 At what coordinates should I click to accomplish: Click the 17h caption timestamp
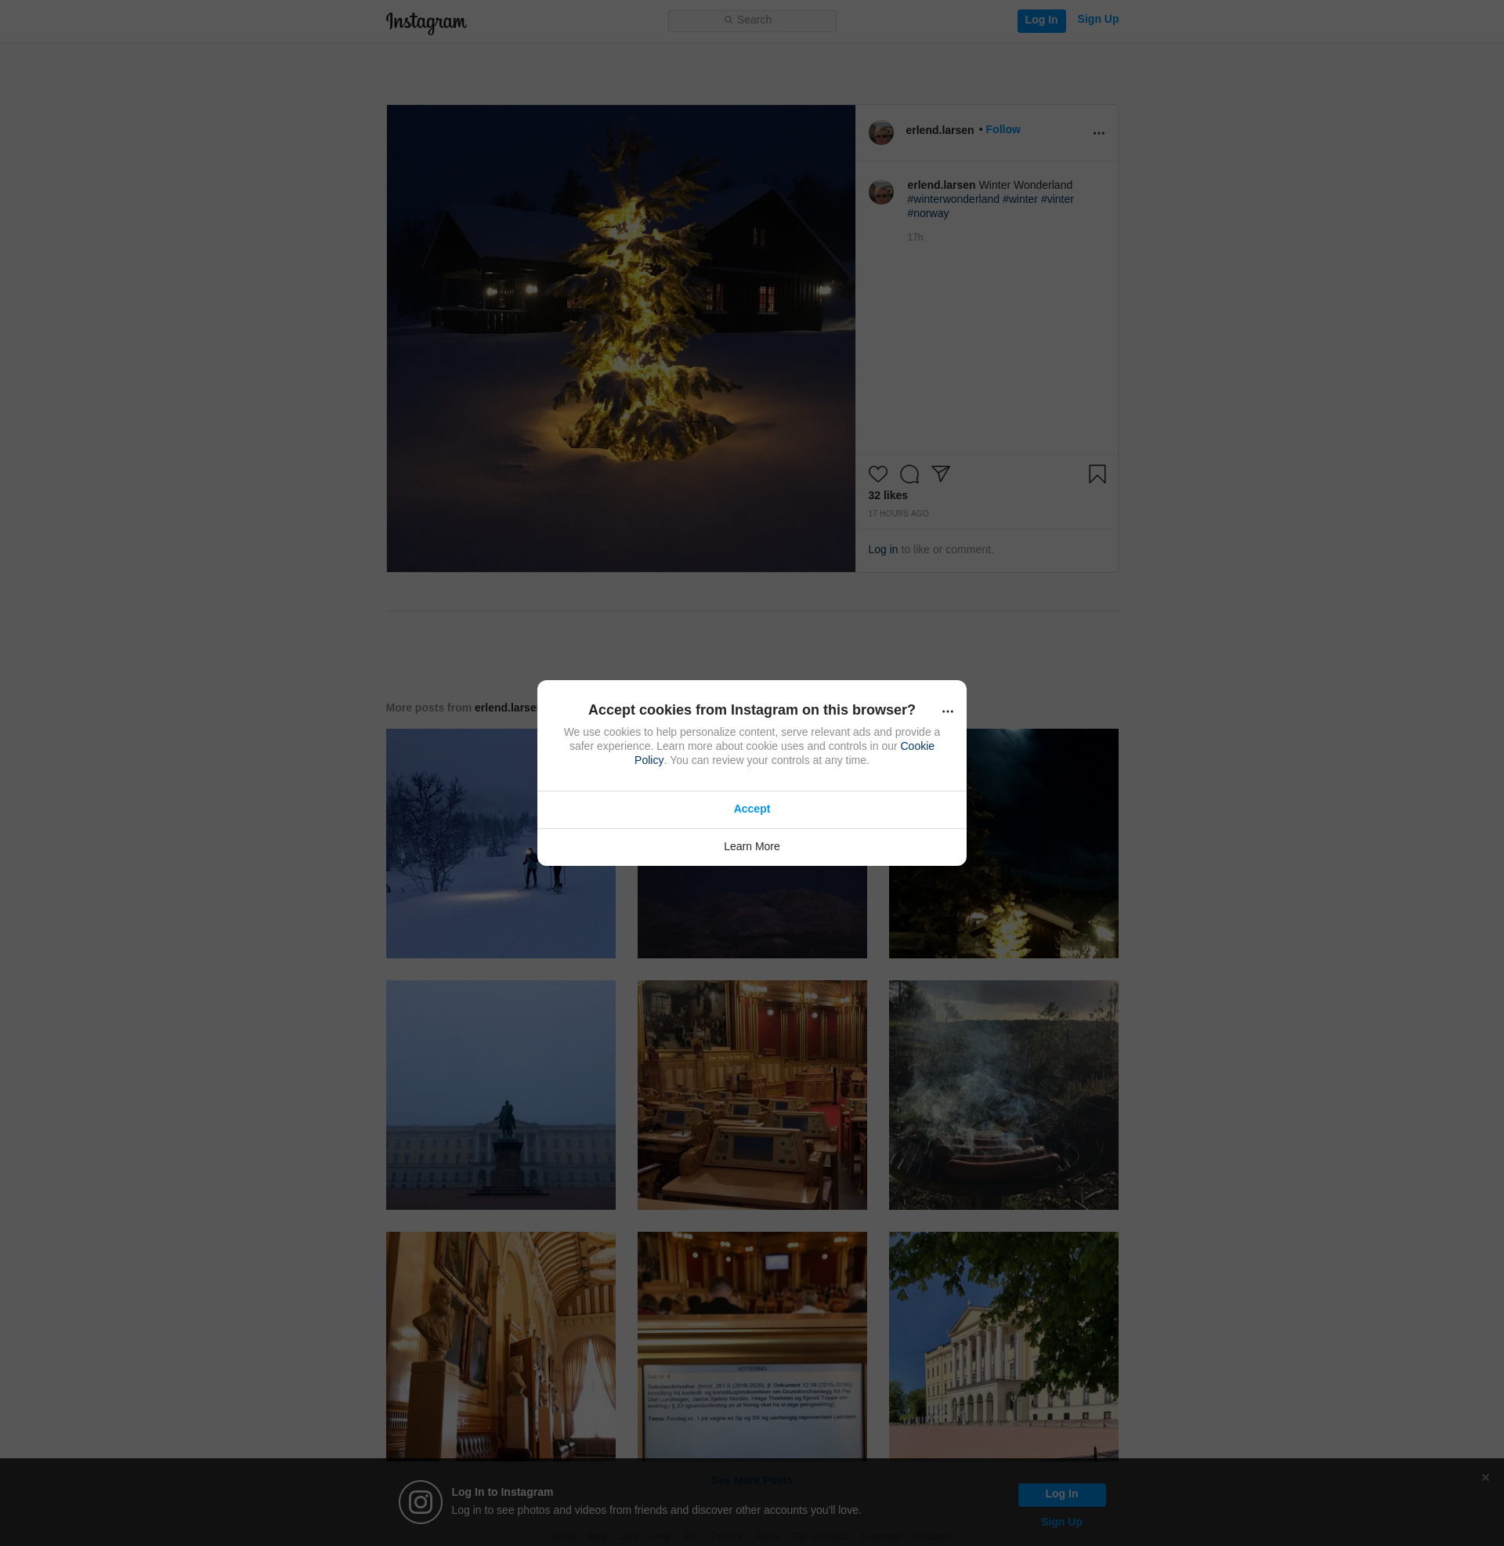[915, 237]
